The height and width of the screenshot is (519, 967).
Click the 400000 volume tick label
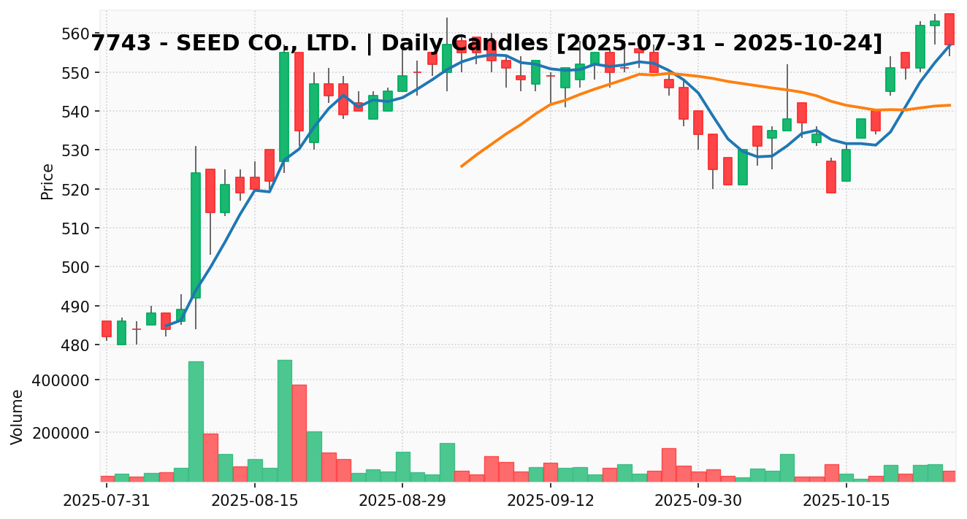[x=64, y=381]
